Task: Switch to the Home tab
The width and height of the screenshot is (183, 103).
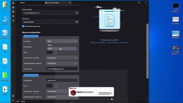Action: click(22, 3)
